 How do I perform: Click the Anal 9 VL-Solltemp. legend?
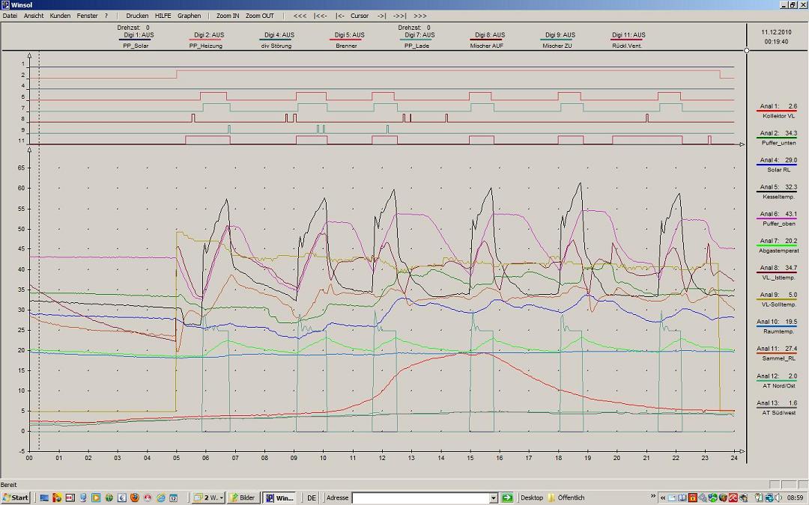[778, 299]
